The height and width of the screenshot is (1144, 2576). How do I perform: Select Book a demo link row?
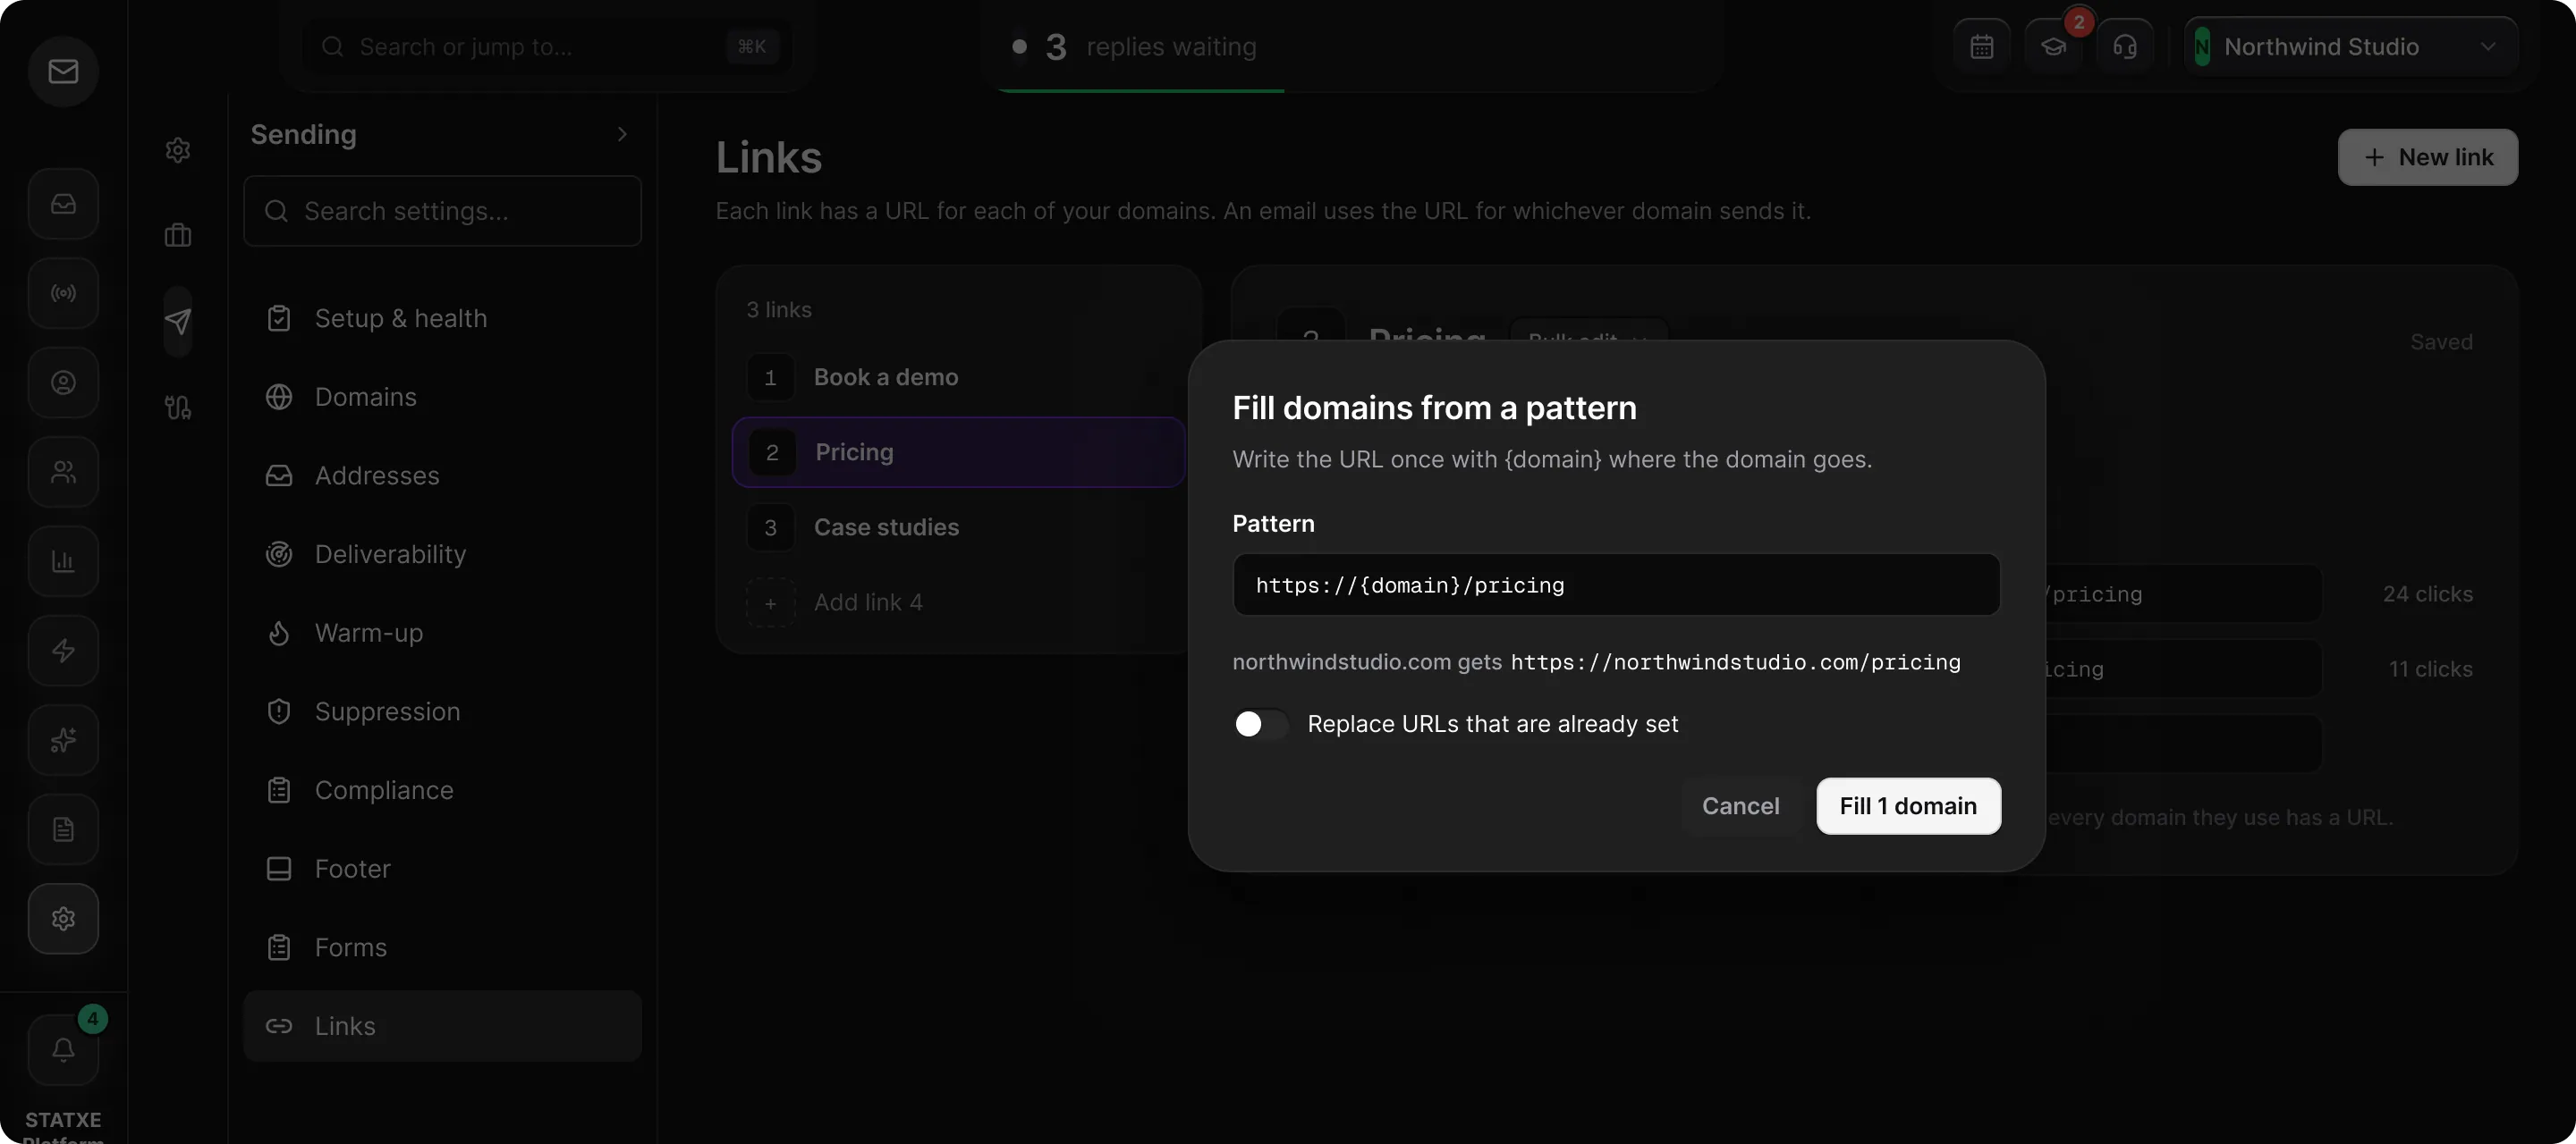pos(958,378)
